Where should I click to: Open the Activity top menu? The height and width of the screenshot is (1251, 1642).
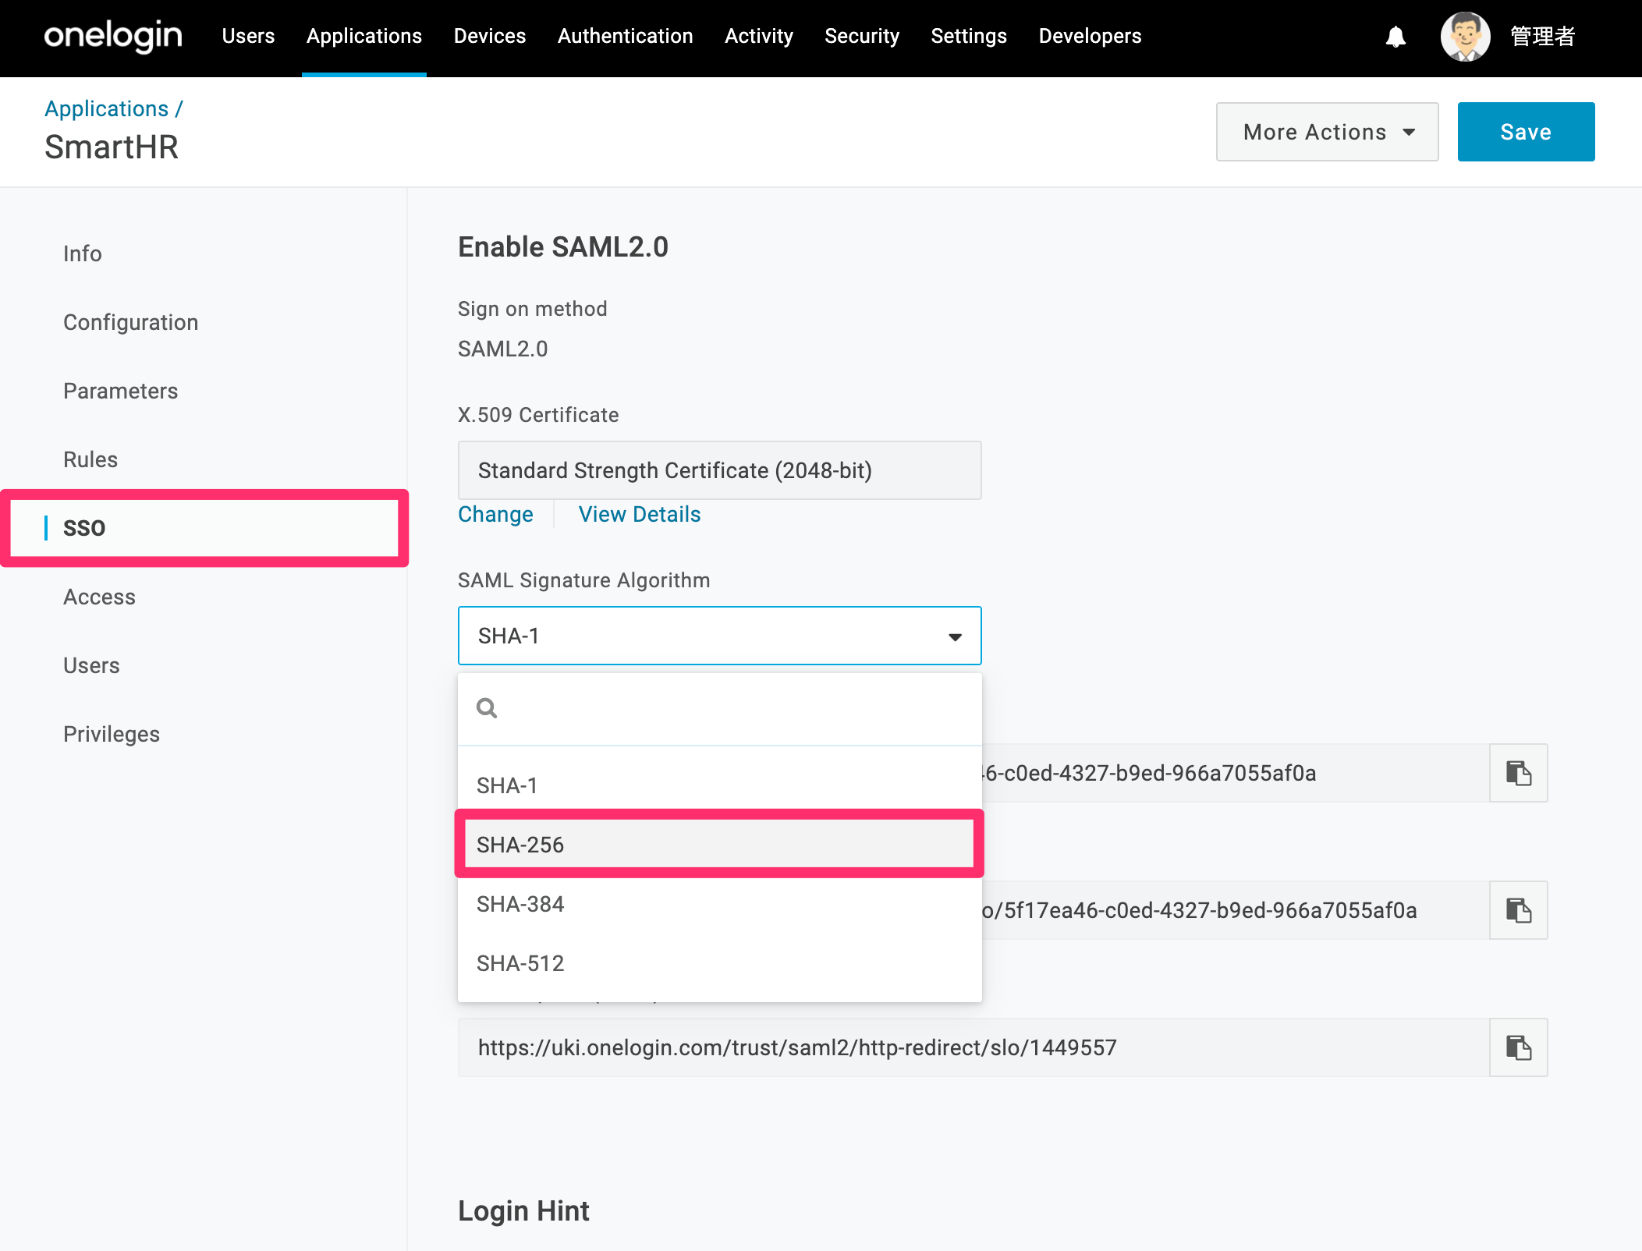pyautogui.click(x=758, y=36)
